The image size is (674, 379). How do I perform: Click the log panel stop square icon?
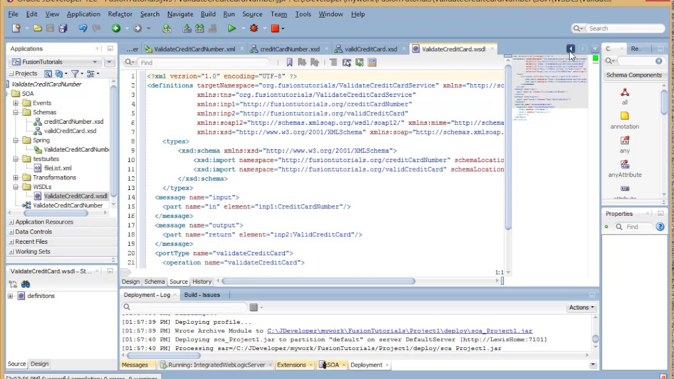point(253,307)
